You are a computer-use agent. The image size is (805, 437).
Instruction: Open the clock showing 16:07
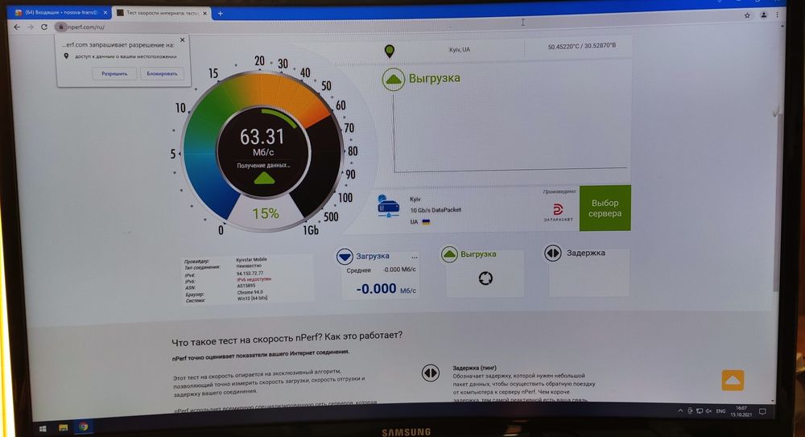[741, 410]
